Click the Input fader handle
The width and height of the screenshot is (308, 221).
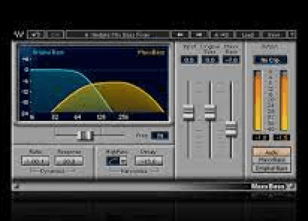(188, 112)
